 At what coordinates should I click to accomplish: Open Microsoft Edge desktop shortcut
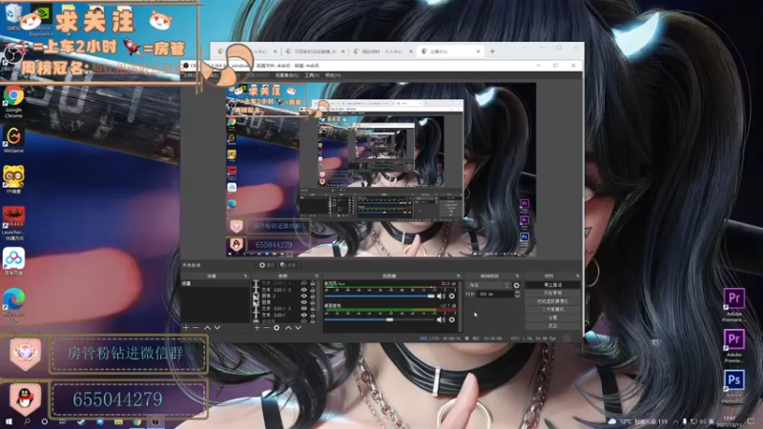[13, 304]
